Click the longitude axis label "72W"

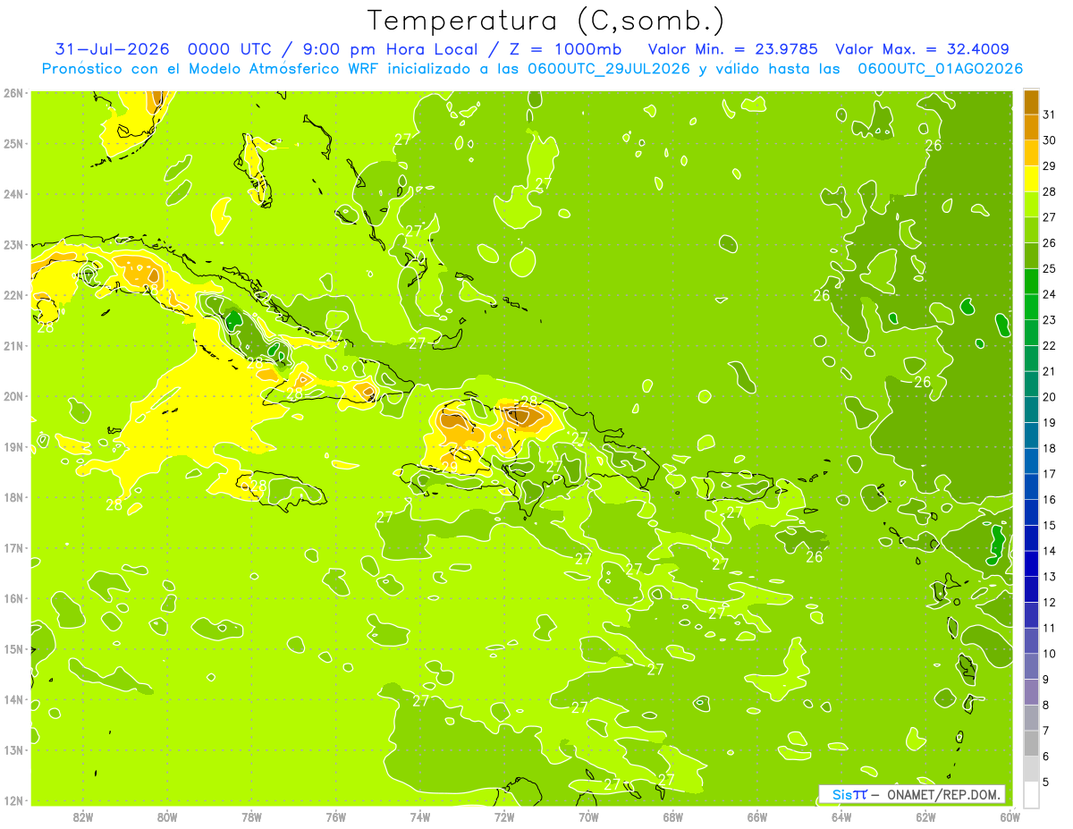[x=504, y=816]
